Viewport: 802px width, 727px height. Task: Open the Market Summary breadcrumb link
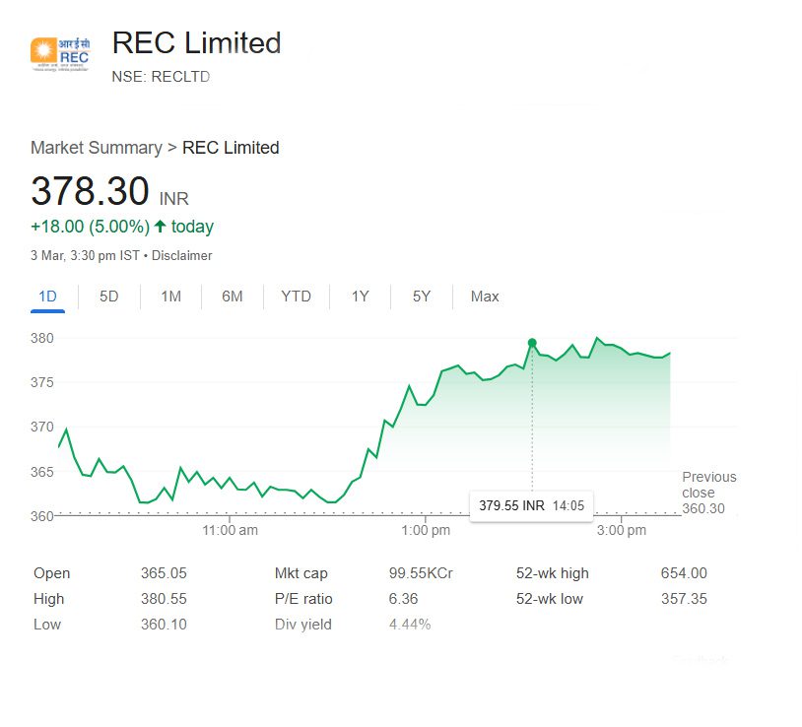click(97, 148)
